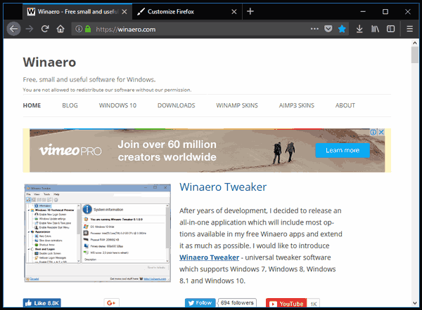Image resolution: width=422 pixels, height=310 pixels.
Task: Toggle the sidebar icon in toolbar
Action: (x=390, y=29)
